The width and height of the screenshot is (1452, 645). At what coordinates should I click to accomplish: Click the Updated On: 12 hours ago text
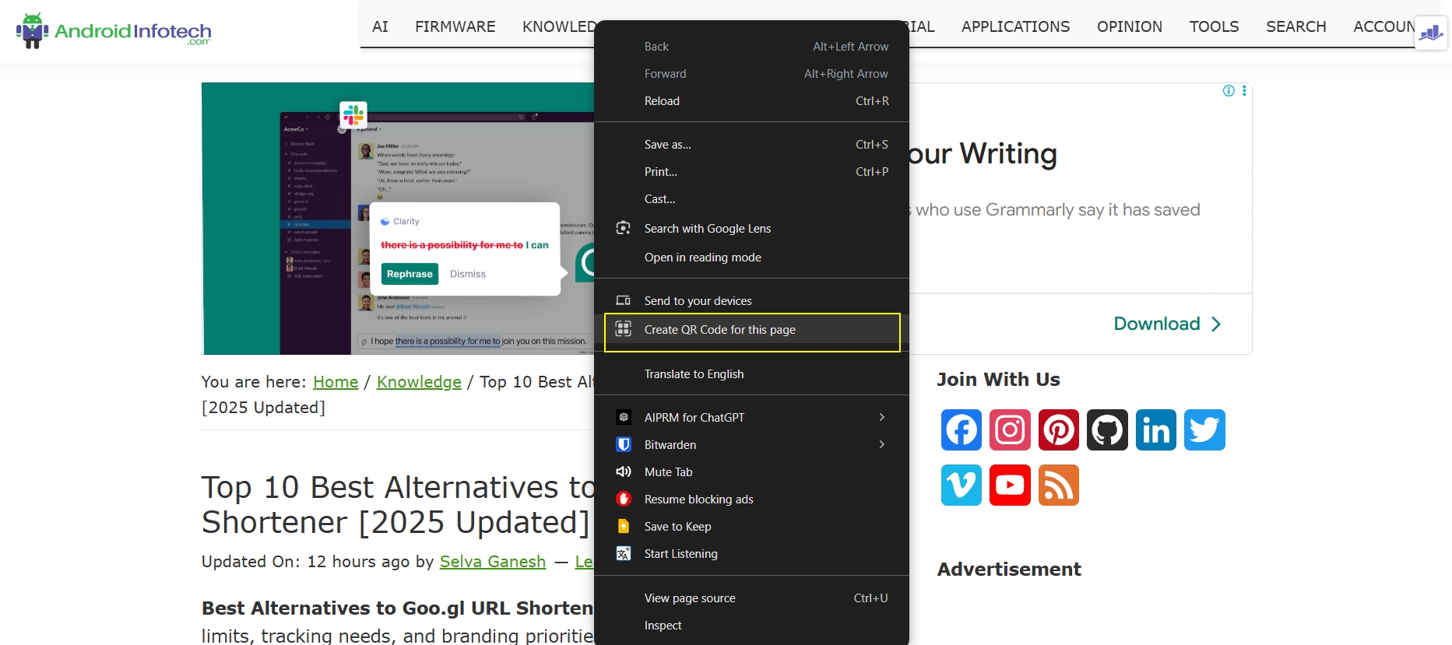[305, 562]
